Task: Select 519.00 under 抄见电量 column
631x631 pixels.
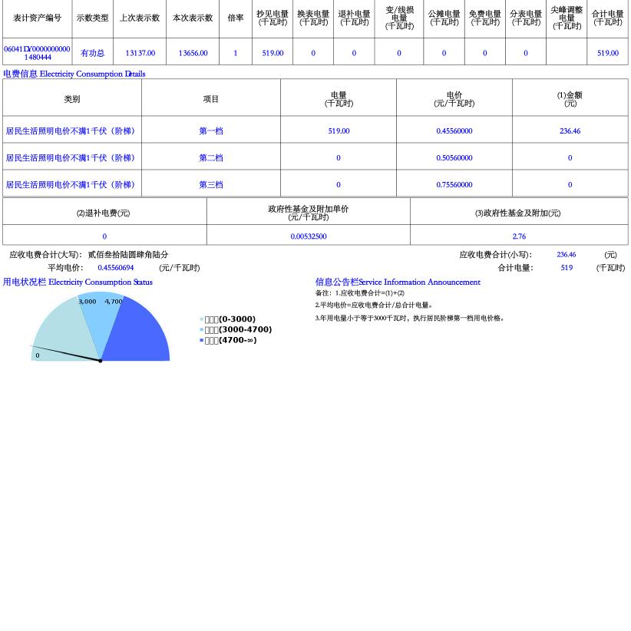Action: (x=273, y=53)
